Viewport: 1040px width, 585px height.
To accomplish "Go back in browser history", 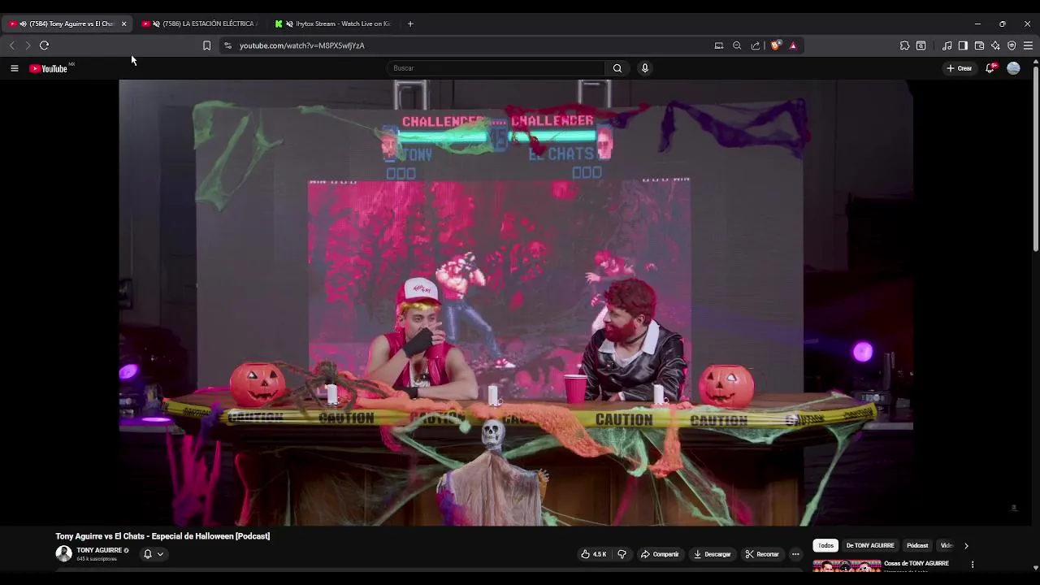I will coord(11,45).
